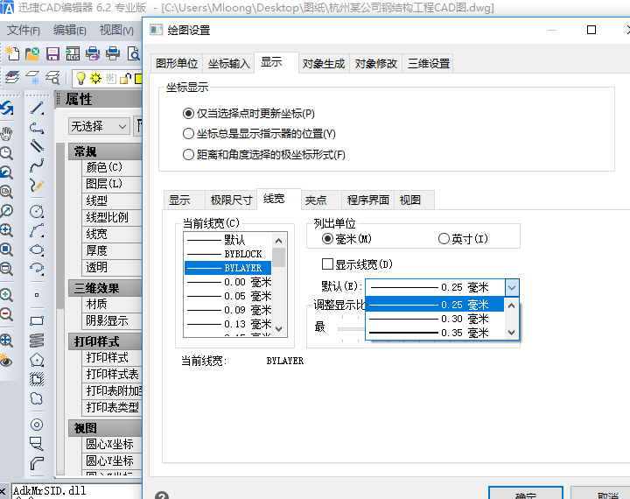Switch to the 对象修改 tab
This screenshot has height=499, width=630.
pyautogui.click(x=375, y=64)
